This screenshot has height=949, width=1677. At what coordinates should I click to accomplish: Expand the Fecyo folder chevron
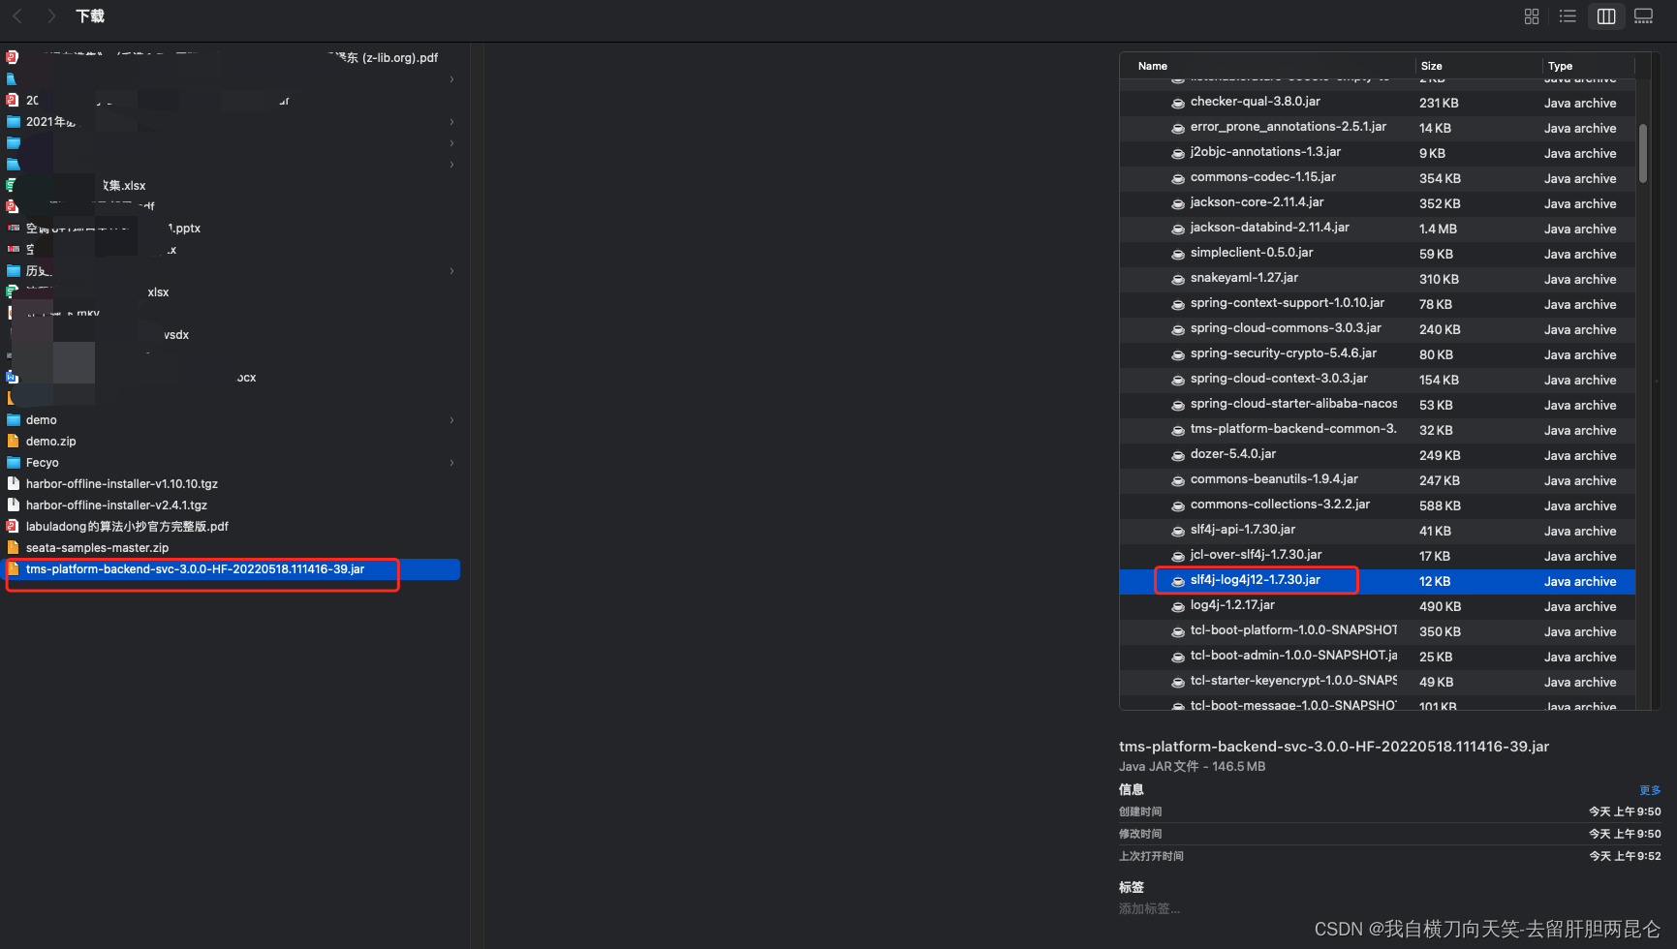tap(452, 463)
